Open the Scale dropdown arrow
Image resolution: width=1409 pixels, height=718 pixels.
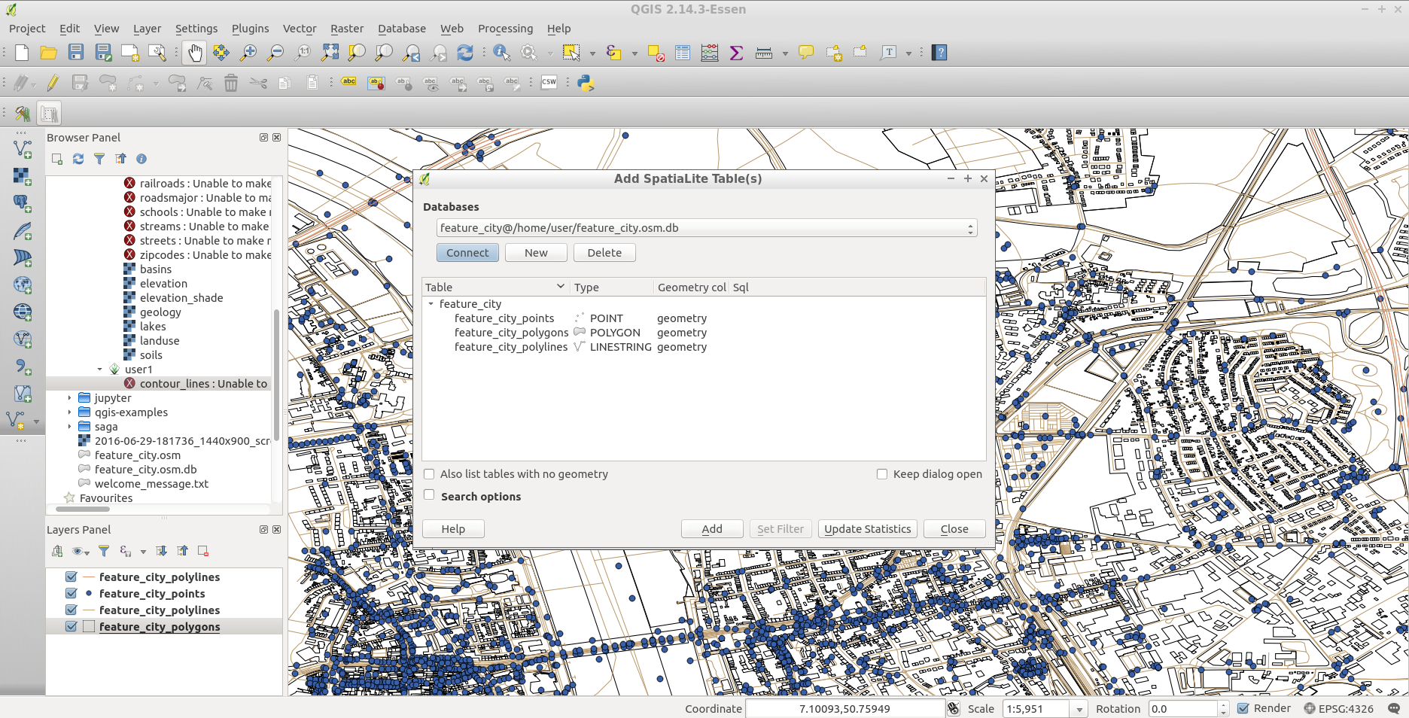[x=1079, y=709]
